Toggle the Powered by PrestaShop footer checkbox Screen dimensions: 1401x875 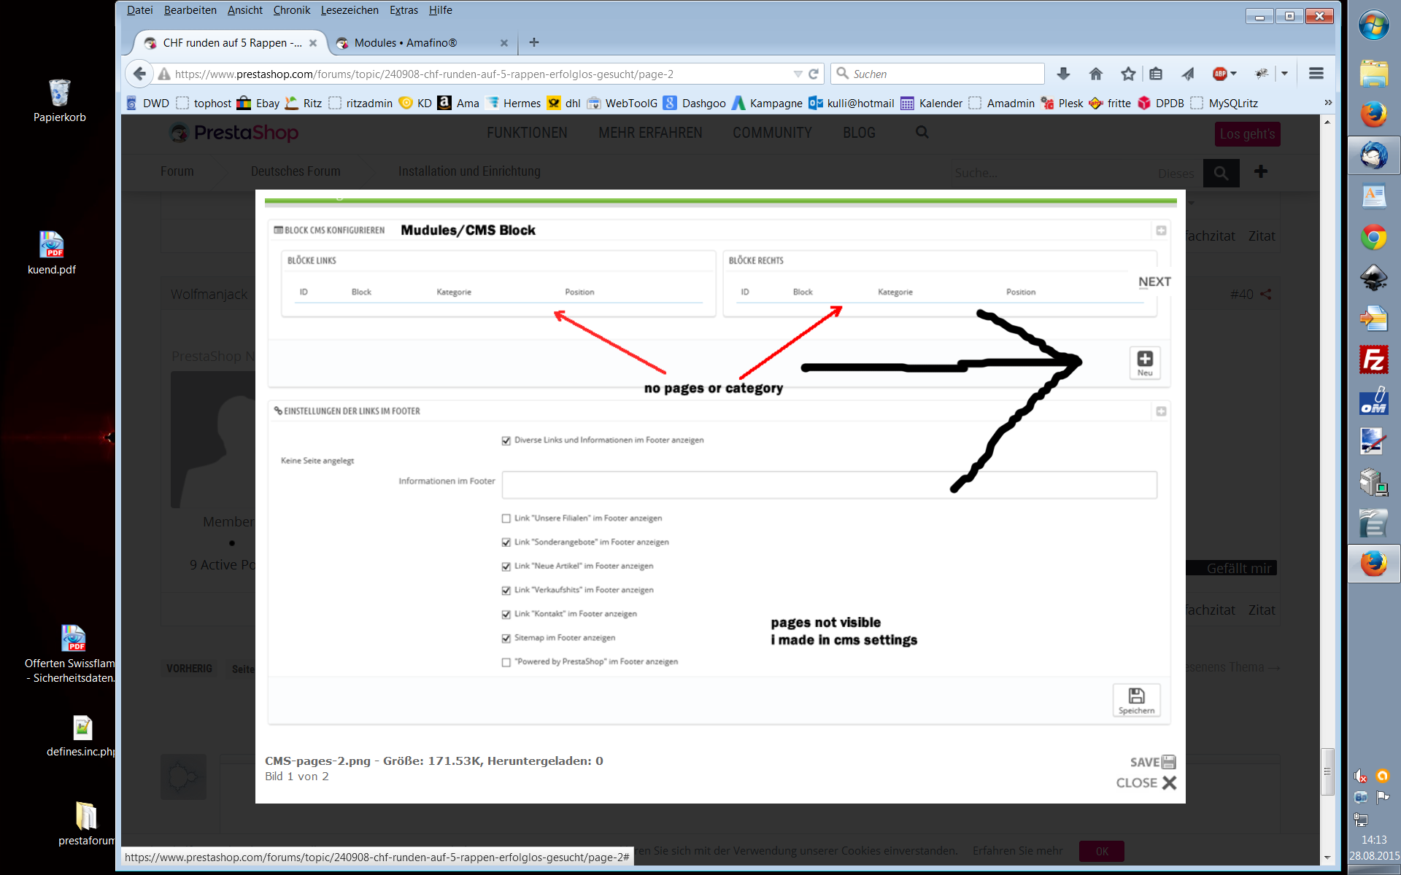pos(506,663)
